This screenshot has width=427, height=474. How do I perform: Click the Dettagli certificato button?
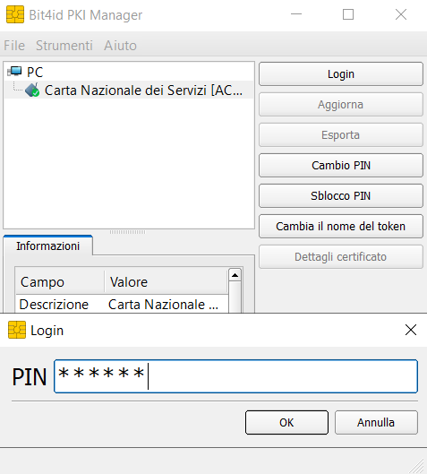click(x=341, y=257)
